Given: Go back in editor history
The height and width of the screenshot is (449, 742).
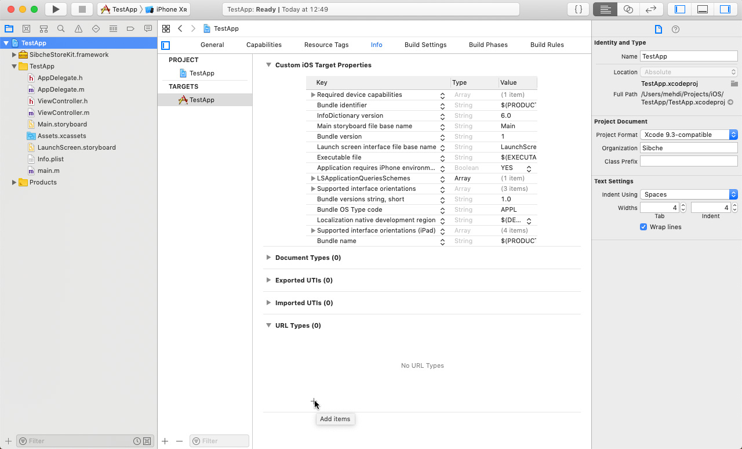Looking at the screenshot, I should click(180, 28).
